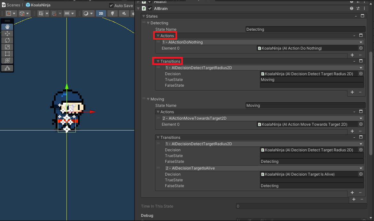
Task: Open the AIDecisionTargetIsAlive dropdown
Action: click(264, 168)
